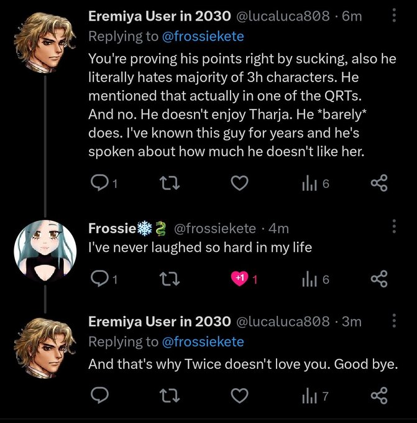Reply to the first tweet about Tharja
This screenshot has height=423, width=417.
coord(99,183)
